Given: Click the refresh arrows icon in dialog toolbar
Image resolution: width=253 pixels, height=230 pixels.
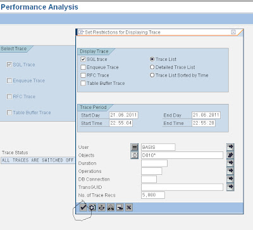Looking at the screenshot, I should pos(92,208).
